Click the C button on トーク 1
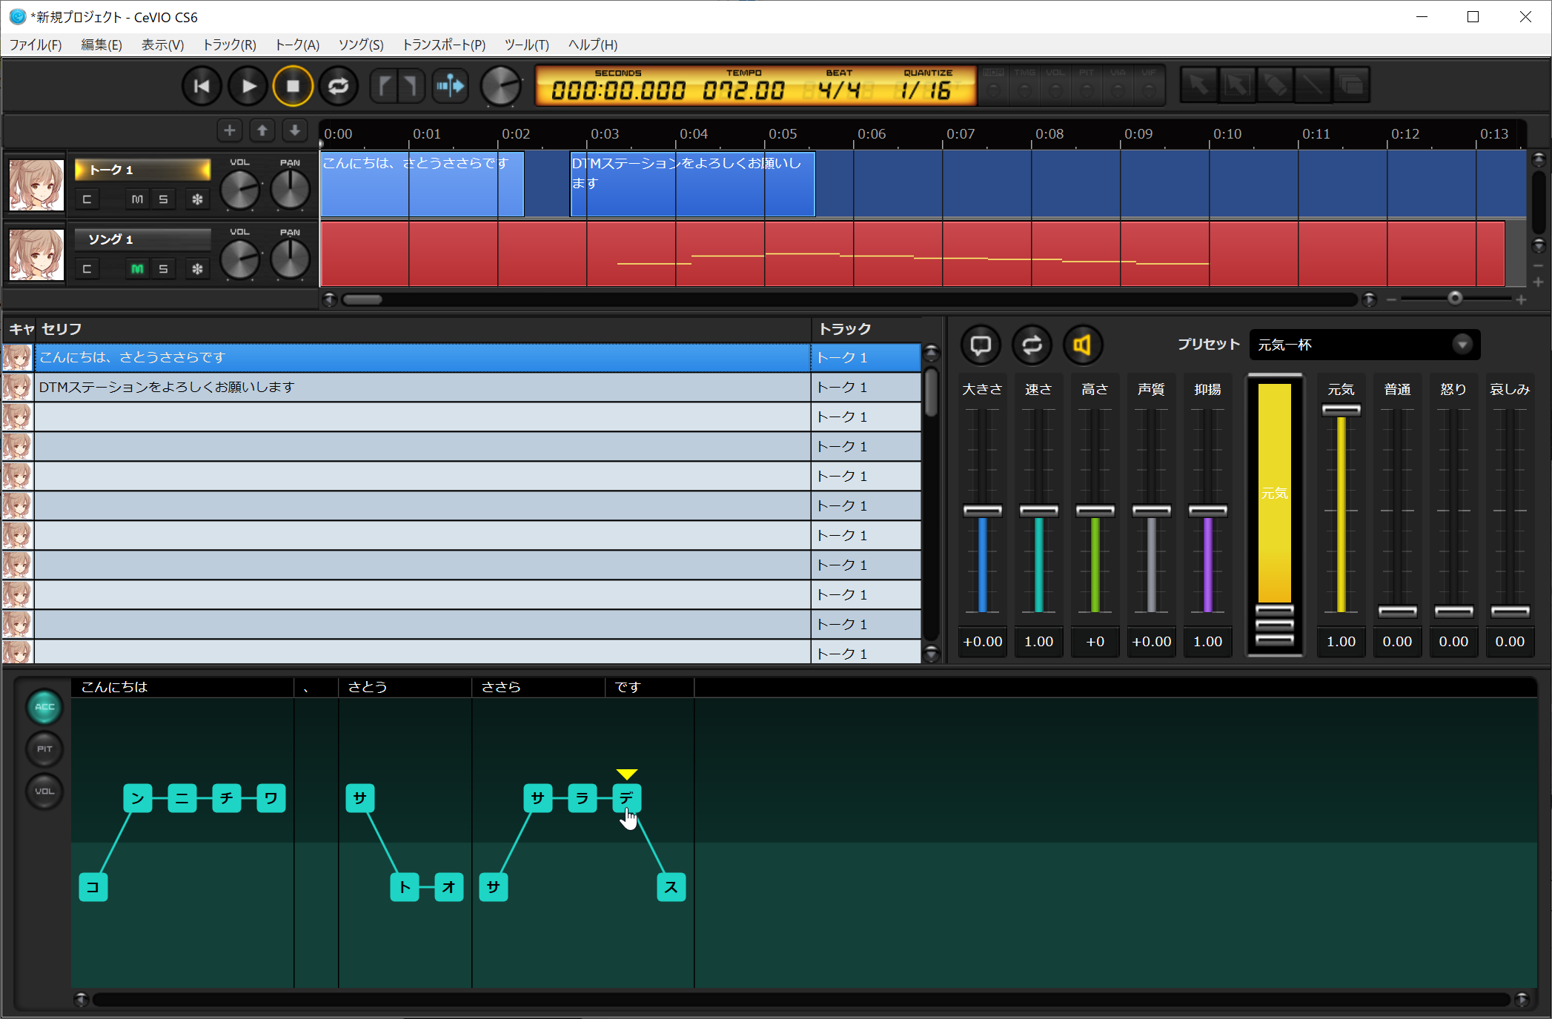The width and height of the screenshot is (1552, 1019). pos(87,199)
